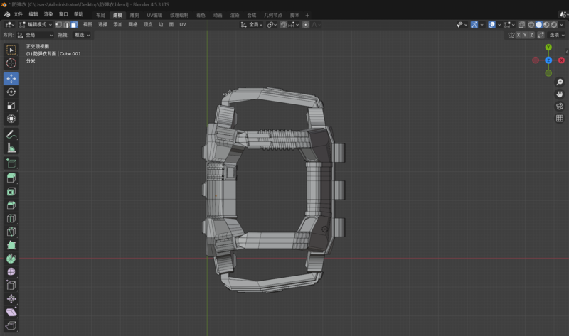Open the 文件 menu
The image size is (569, 336).
(18, 14)
